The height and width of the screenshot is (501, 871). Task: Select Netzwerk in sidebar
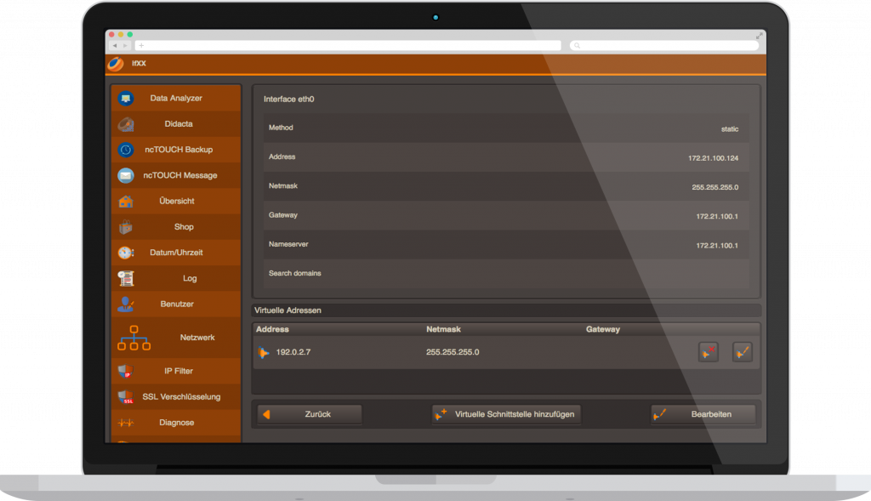point(176,338)
